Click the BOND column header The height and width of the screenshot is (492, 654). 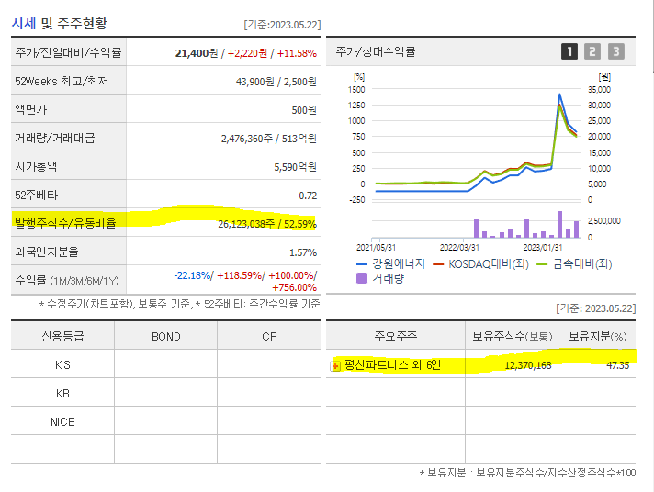166,337
